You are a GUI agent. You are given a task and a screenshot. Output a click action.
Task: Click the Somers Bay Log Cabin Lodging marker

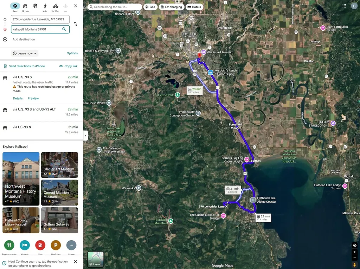click(247, 160)
